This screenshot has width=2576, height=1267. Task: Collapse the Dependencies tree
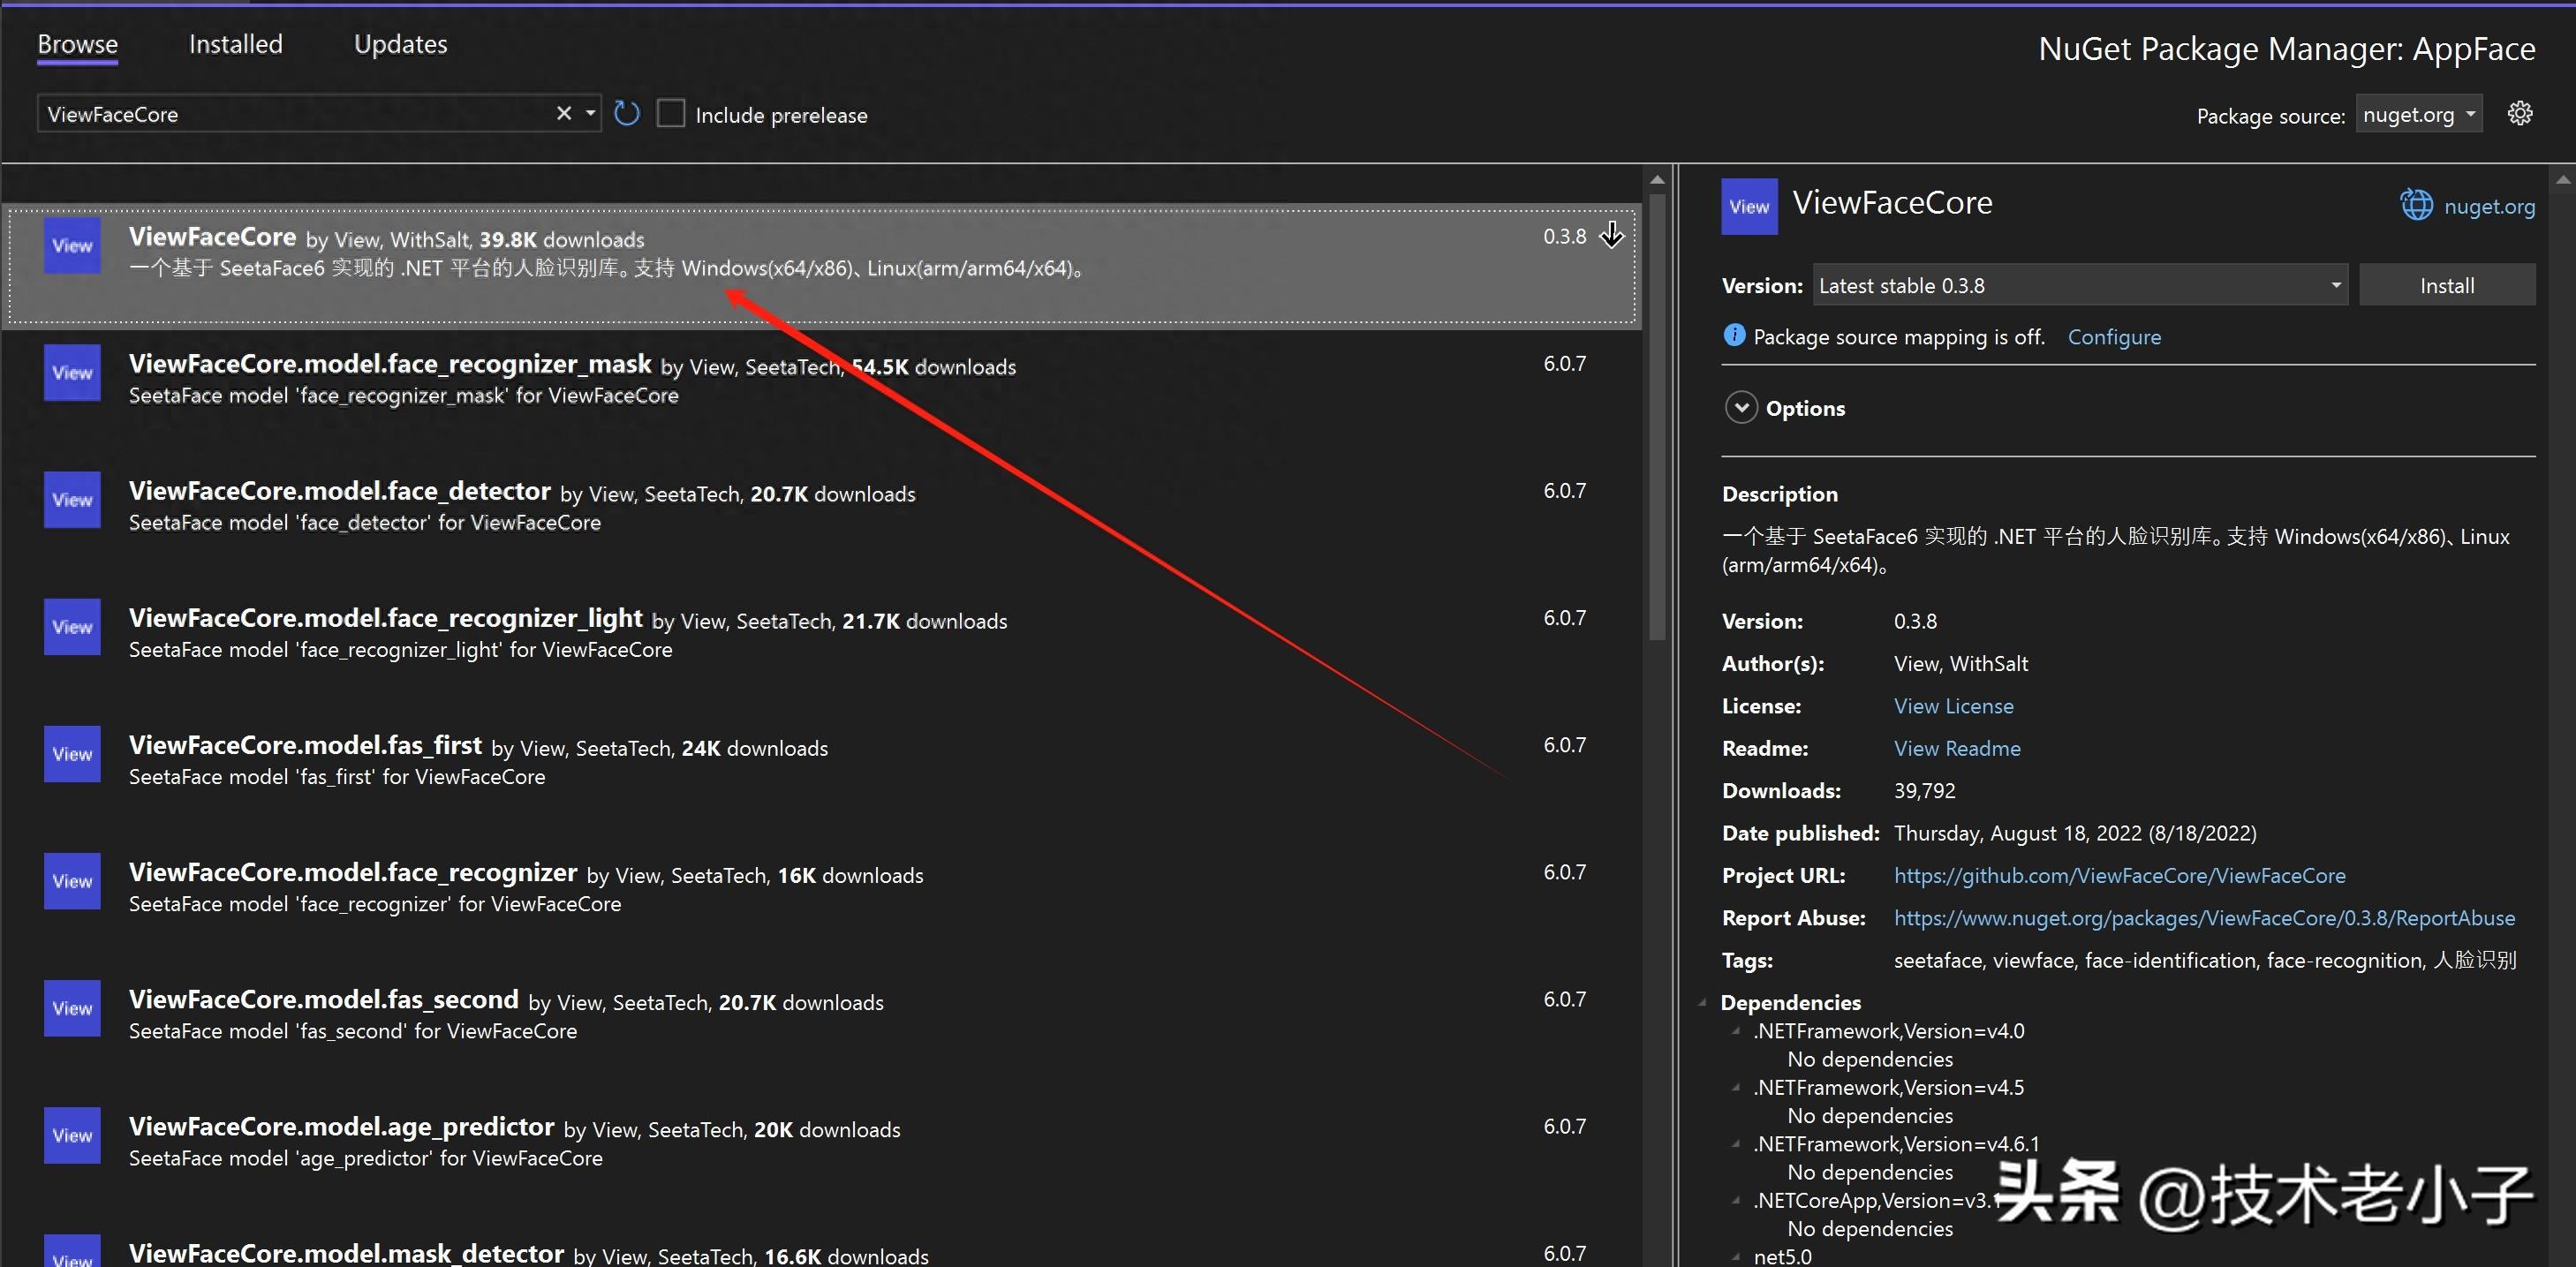pos(1703,1002)
